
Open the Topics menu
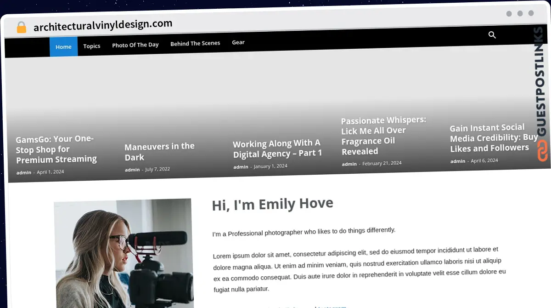click(92, 46)
